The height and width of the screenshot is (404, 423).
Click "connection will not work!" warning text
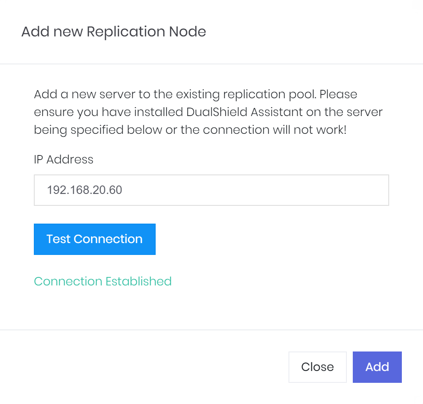[275, 130]
